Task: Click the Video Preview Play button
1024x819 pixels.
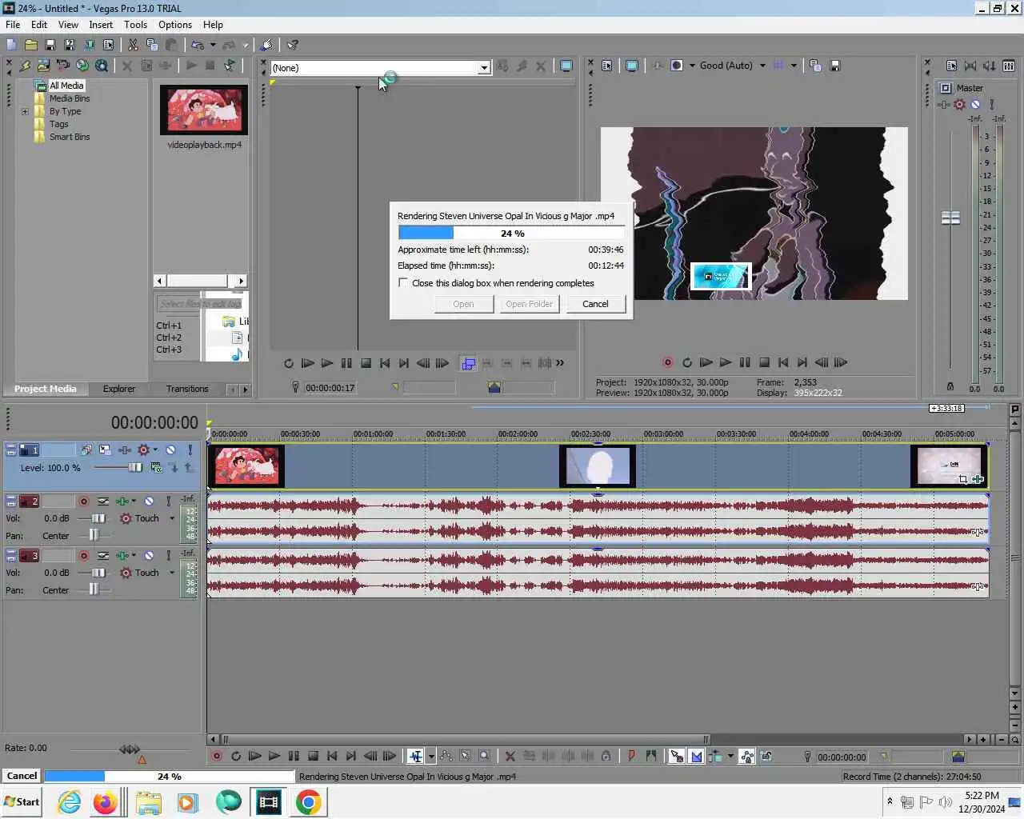Action: coord(725,362)
